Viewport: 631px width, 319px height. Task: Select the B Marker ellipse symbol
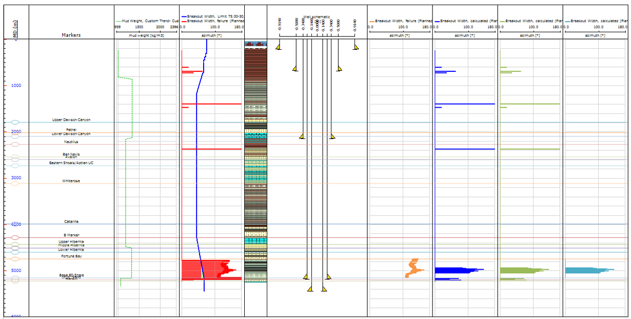[x=15, y=237]
